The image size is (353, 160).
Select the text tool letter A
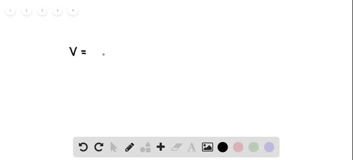[x=192, y=147]
